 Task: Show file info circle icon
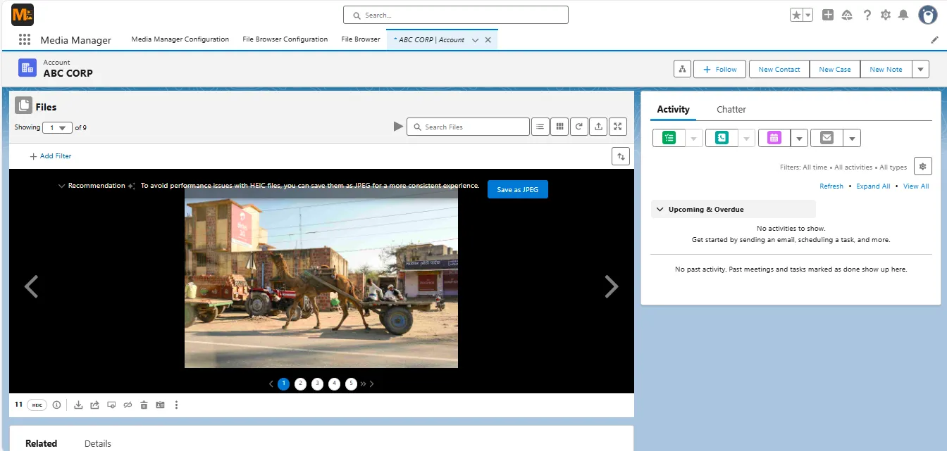point(57,405)
